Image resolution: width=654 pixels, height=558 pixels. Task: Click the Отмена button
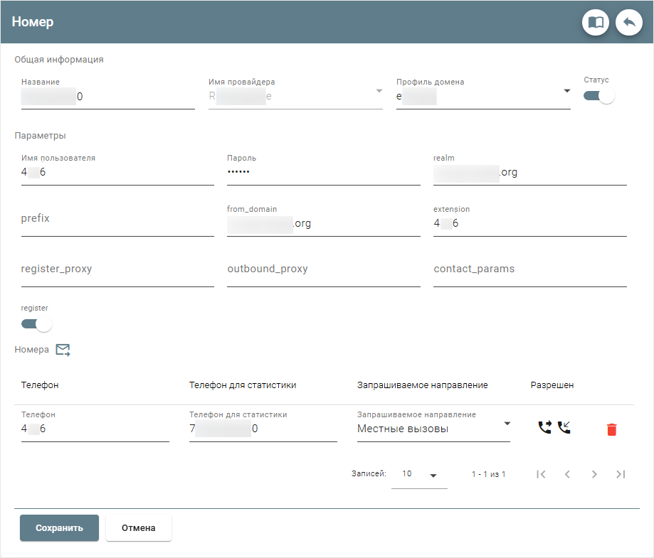[x=139, y=528]
